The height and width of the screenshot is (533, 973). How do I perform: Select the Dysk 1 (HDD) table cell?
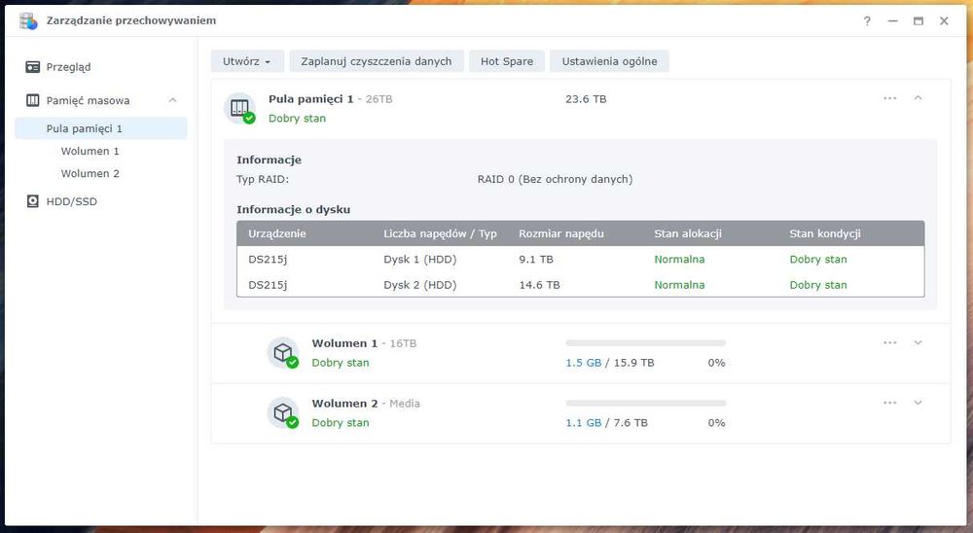click(420, 260)
